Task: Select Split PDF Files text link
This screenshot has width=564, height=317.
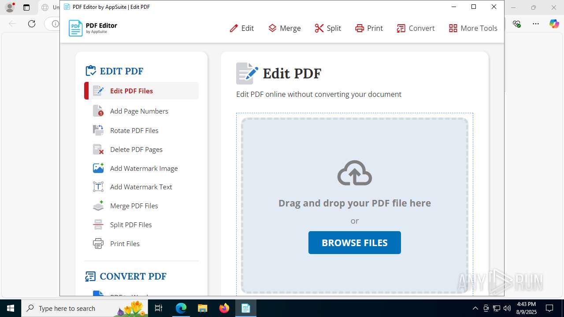Action: (131, 225)
